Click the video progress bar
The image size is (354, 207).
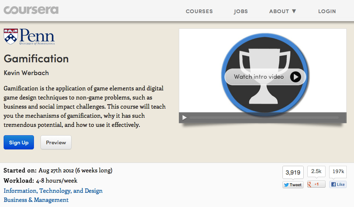pyautogui.click(x=264, y=118)
